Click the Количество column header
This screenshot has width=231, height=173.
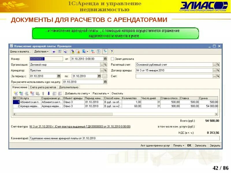point(131,98)
